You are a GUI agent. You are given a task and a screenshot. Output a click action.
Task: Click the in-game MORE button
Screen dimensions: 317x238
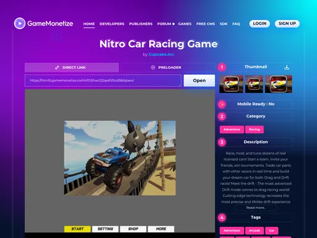click(x=161, y=229)
